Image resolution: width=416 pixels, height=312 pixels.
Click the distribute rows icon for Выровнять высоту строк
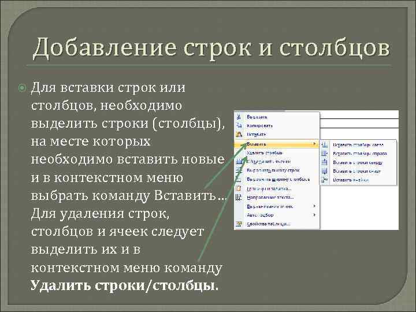click(239, 170)
